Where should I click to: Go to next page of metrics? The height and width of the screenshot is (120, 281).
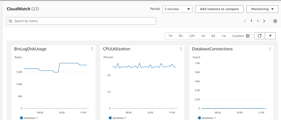tap(264, 21)
